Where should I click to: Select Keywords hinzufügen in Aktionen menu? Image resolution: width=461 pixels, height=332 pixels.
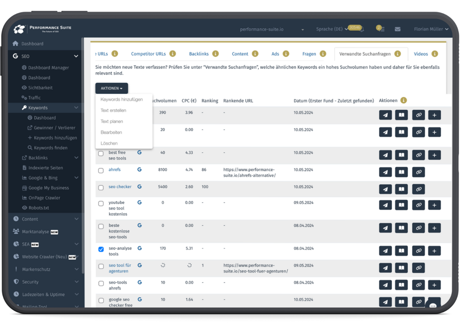click(x=122, y=100)
